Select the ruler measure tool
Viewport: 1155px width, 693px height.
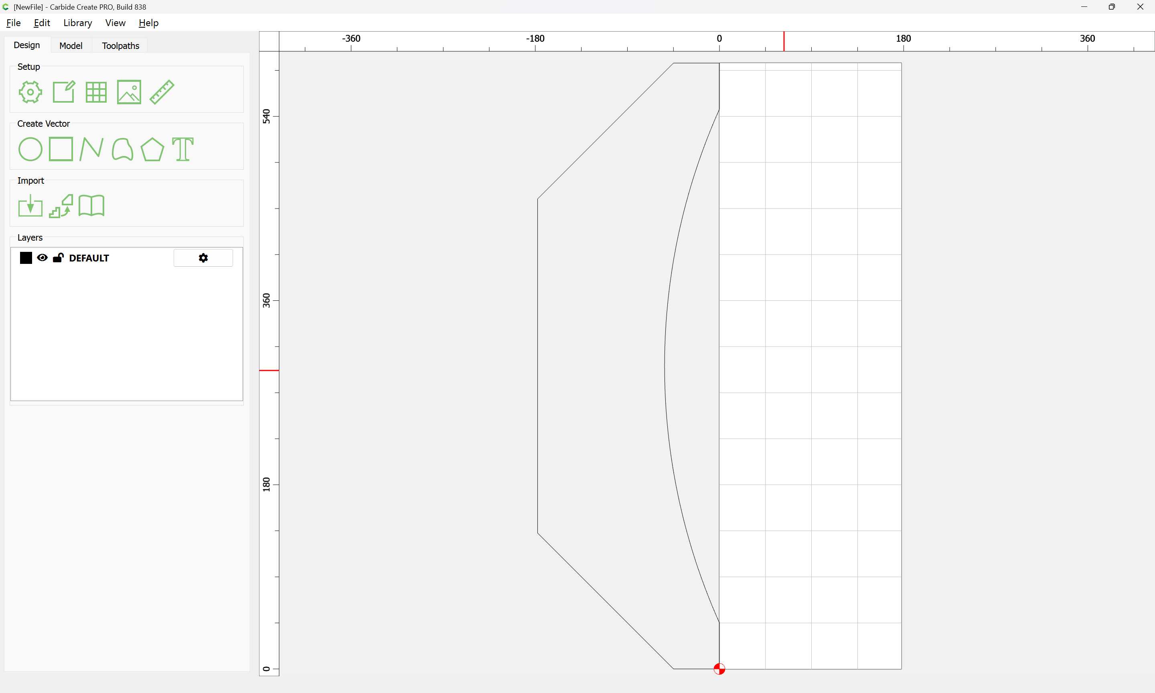pos(162,92)
